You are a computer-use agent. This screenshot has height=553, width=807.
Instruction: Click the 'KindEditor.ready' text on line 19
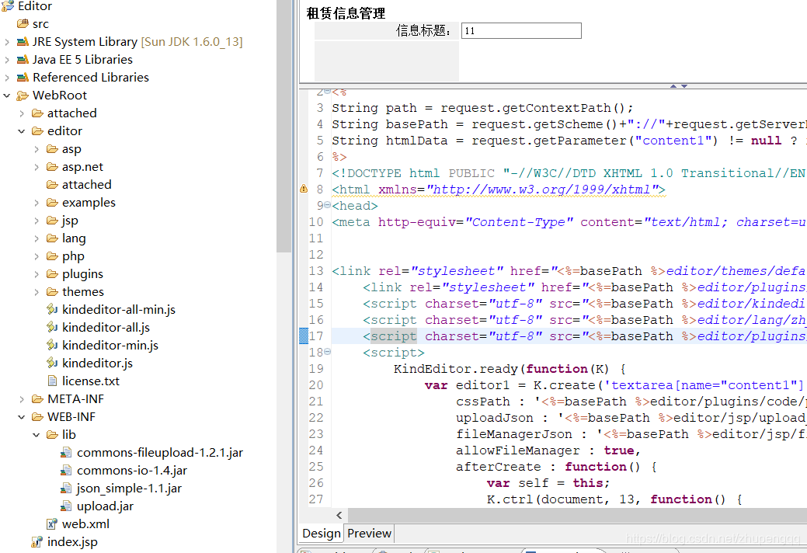457,369
